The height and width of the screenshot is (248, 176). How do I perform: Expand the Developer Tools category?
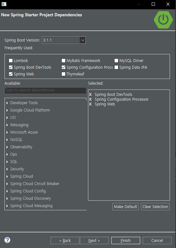coord(7,103)
